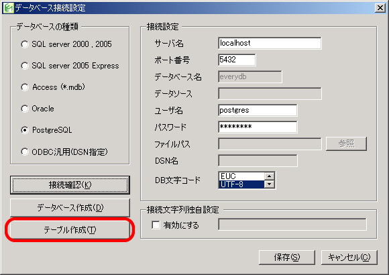
Task: Click down arrow of DB文字コード list
Action: pyautogui.click(x=269, y=184)
